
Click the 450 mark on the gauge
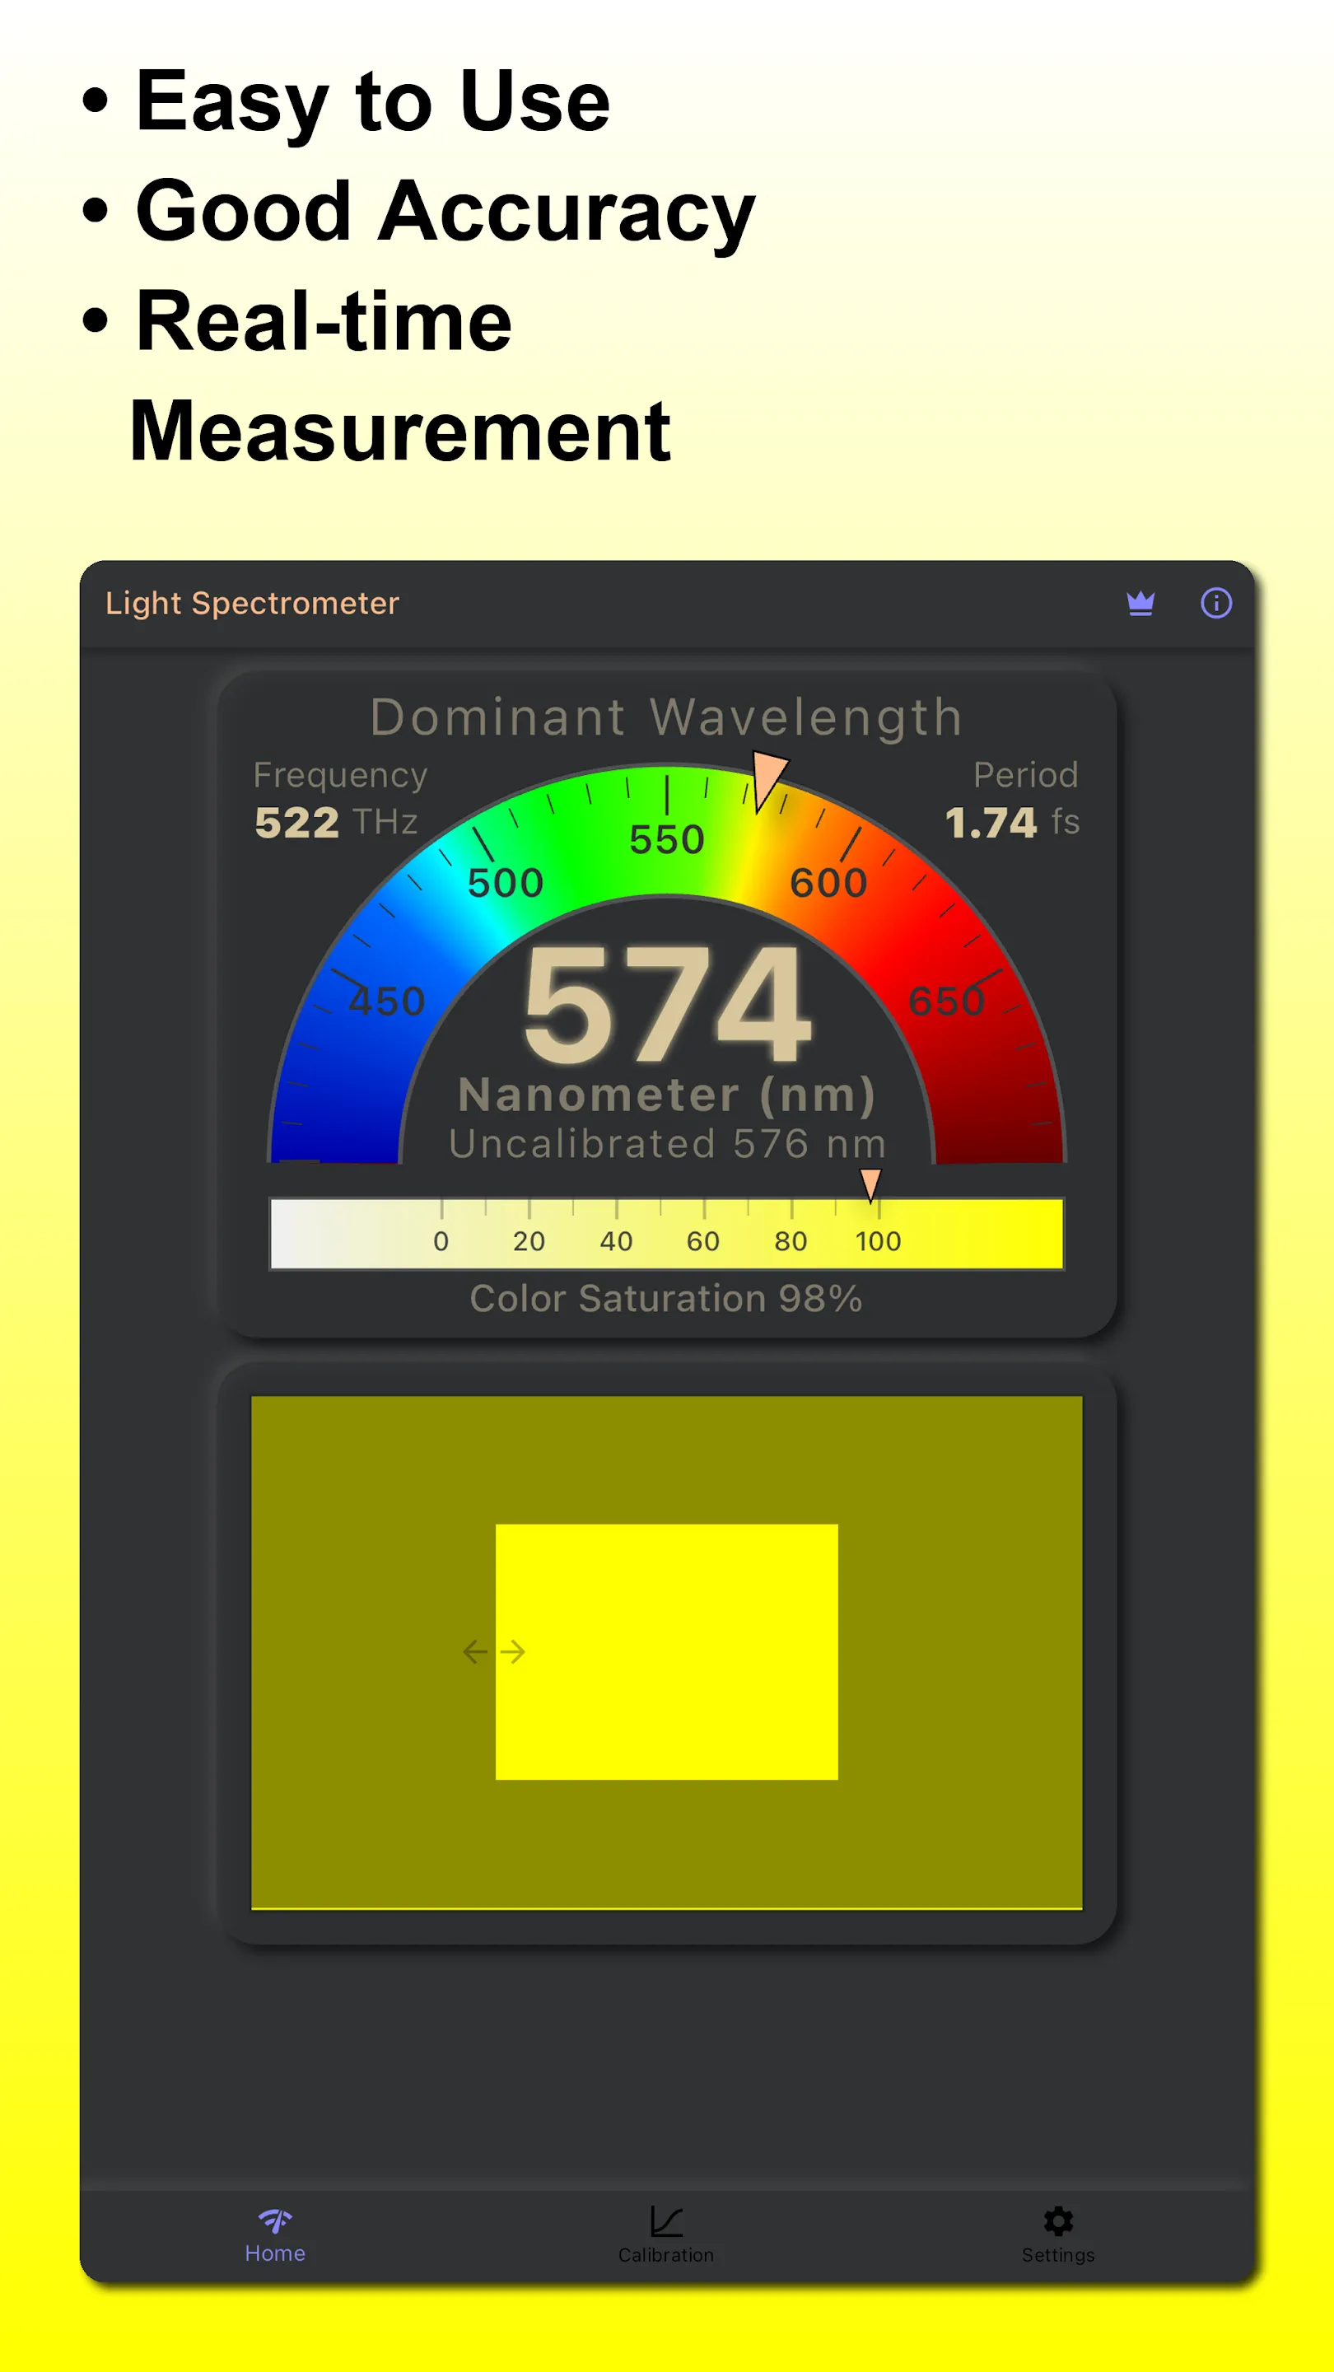coord(387,1001)
